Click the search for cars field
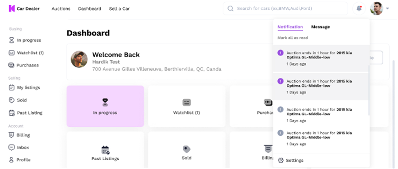398x169 pixels. click(x=285, y=8)
